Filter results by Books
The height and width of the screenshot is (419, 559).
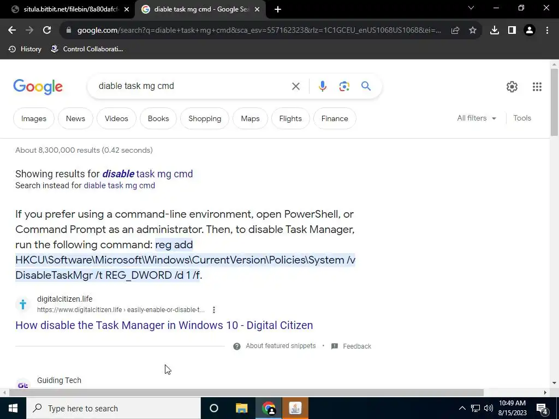coord(158,118)
